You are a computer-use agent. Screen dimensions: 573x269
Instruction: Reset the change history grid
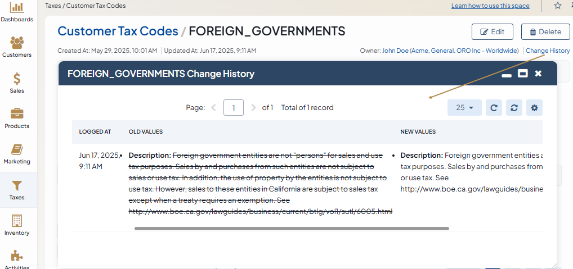click(x=514, y=108)
